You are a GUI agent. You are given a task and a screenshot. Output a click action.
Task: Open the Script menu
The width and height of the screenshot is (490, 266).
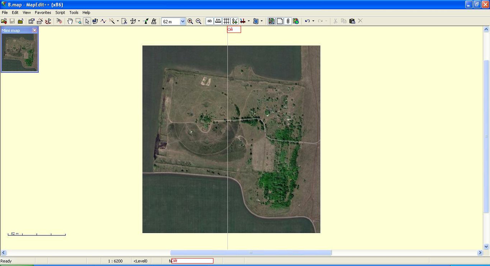[60, 13]
